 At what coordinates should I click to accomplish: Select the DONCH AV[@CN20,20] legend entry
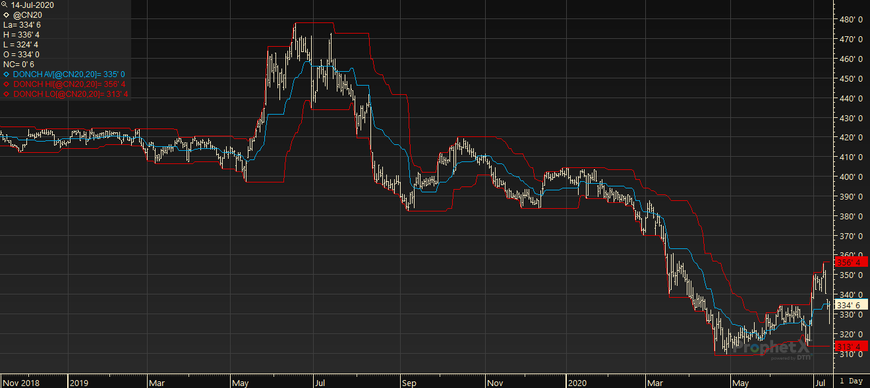(69, 74)
